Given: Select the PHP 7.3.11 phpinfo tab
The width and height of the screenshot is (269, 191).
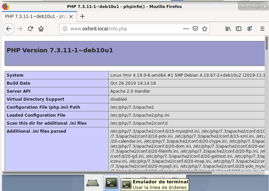Looking at the screenshot, I should [x=36, y=16].
